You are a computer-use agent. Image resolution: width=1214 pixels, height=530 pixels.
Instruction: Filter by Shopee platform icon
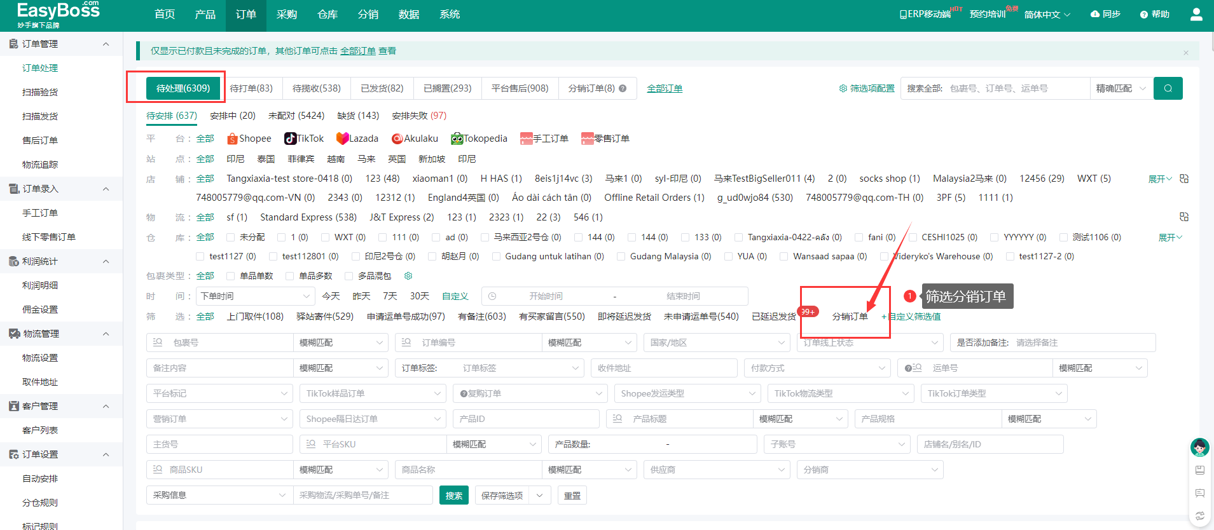click(233, 139)
